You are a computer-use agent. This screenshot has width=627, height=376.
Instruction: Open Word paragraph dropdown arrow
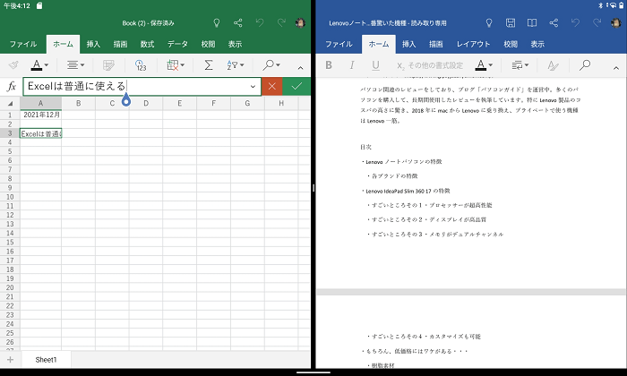(527, 65)
